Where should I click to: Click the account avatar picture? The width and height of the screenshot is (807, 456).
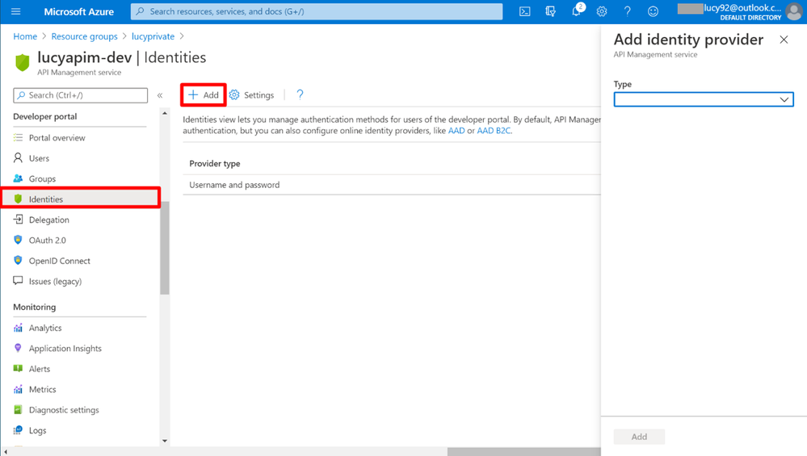coord(794,11)
